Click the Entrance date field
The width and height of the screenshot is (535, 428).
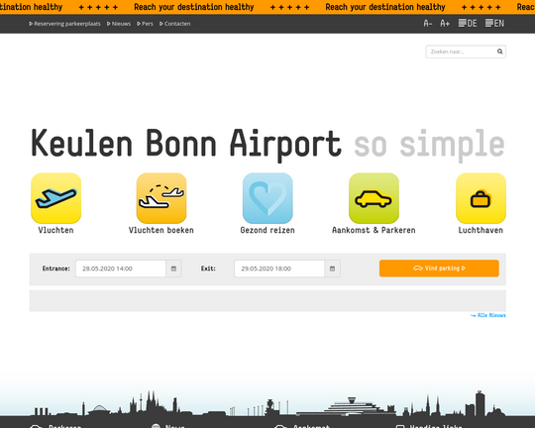pos(121,268)
